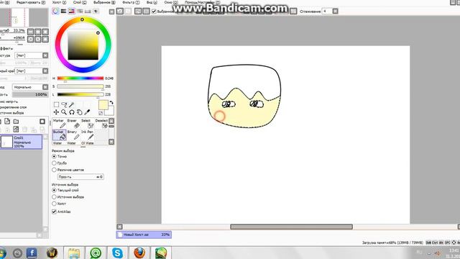Screen dimensions: 460x259
Task: Click the zoom out minus button
Action: tap(30, 32)
